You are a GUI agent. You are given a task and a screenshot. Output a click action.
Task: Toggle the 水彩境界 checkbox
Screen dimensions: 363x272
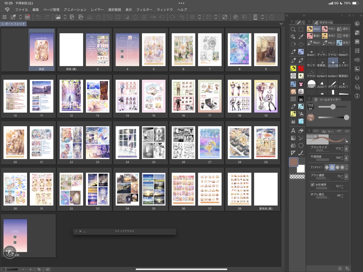coord(312,185)
